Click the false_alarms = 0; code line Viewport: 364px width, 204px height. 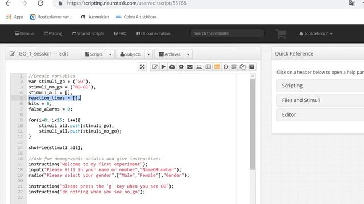(x=51, y=109)
